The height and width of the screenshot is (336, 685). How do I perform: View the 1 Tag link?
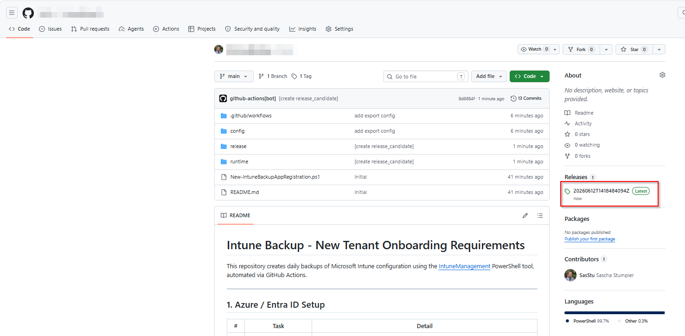pos(301,76)
